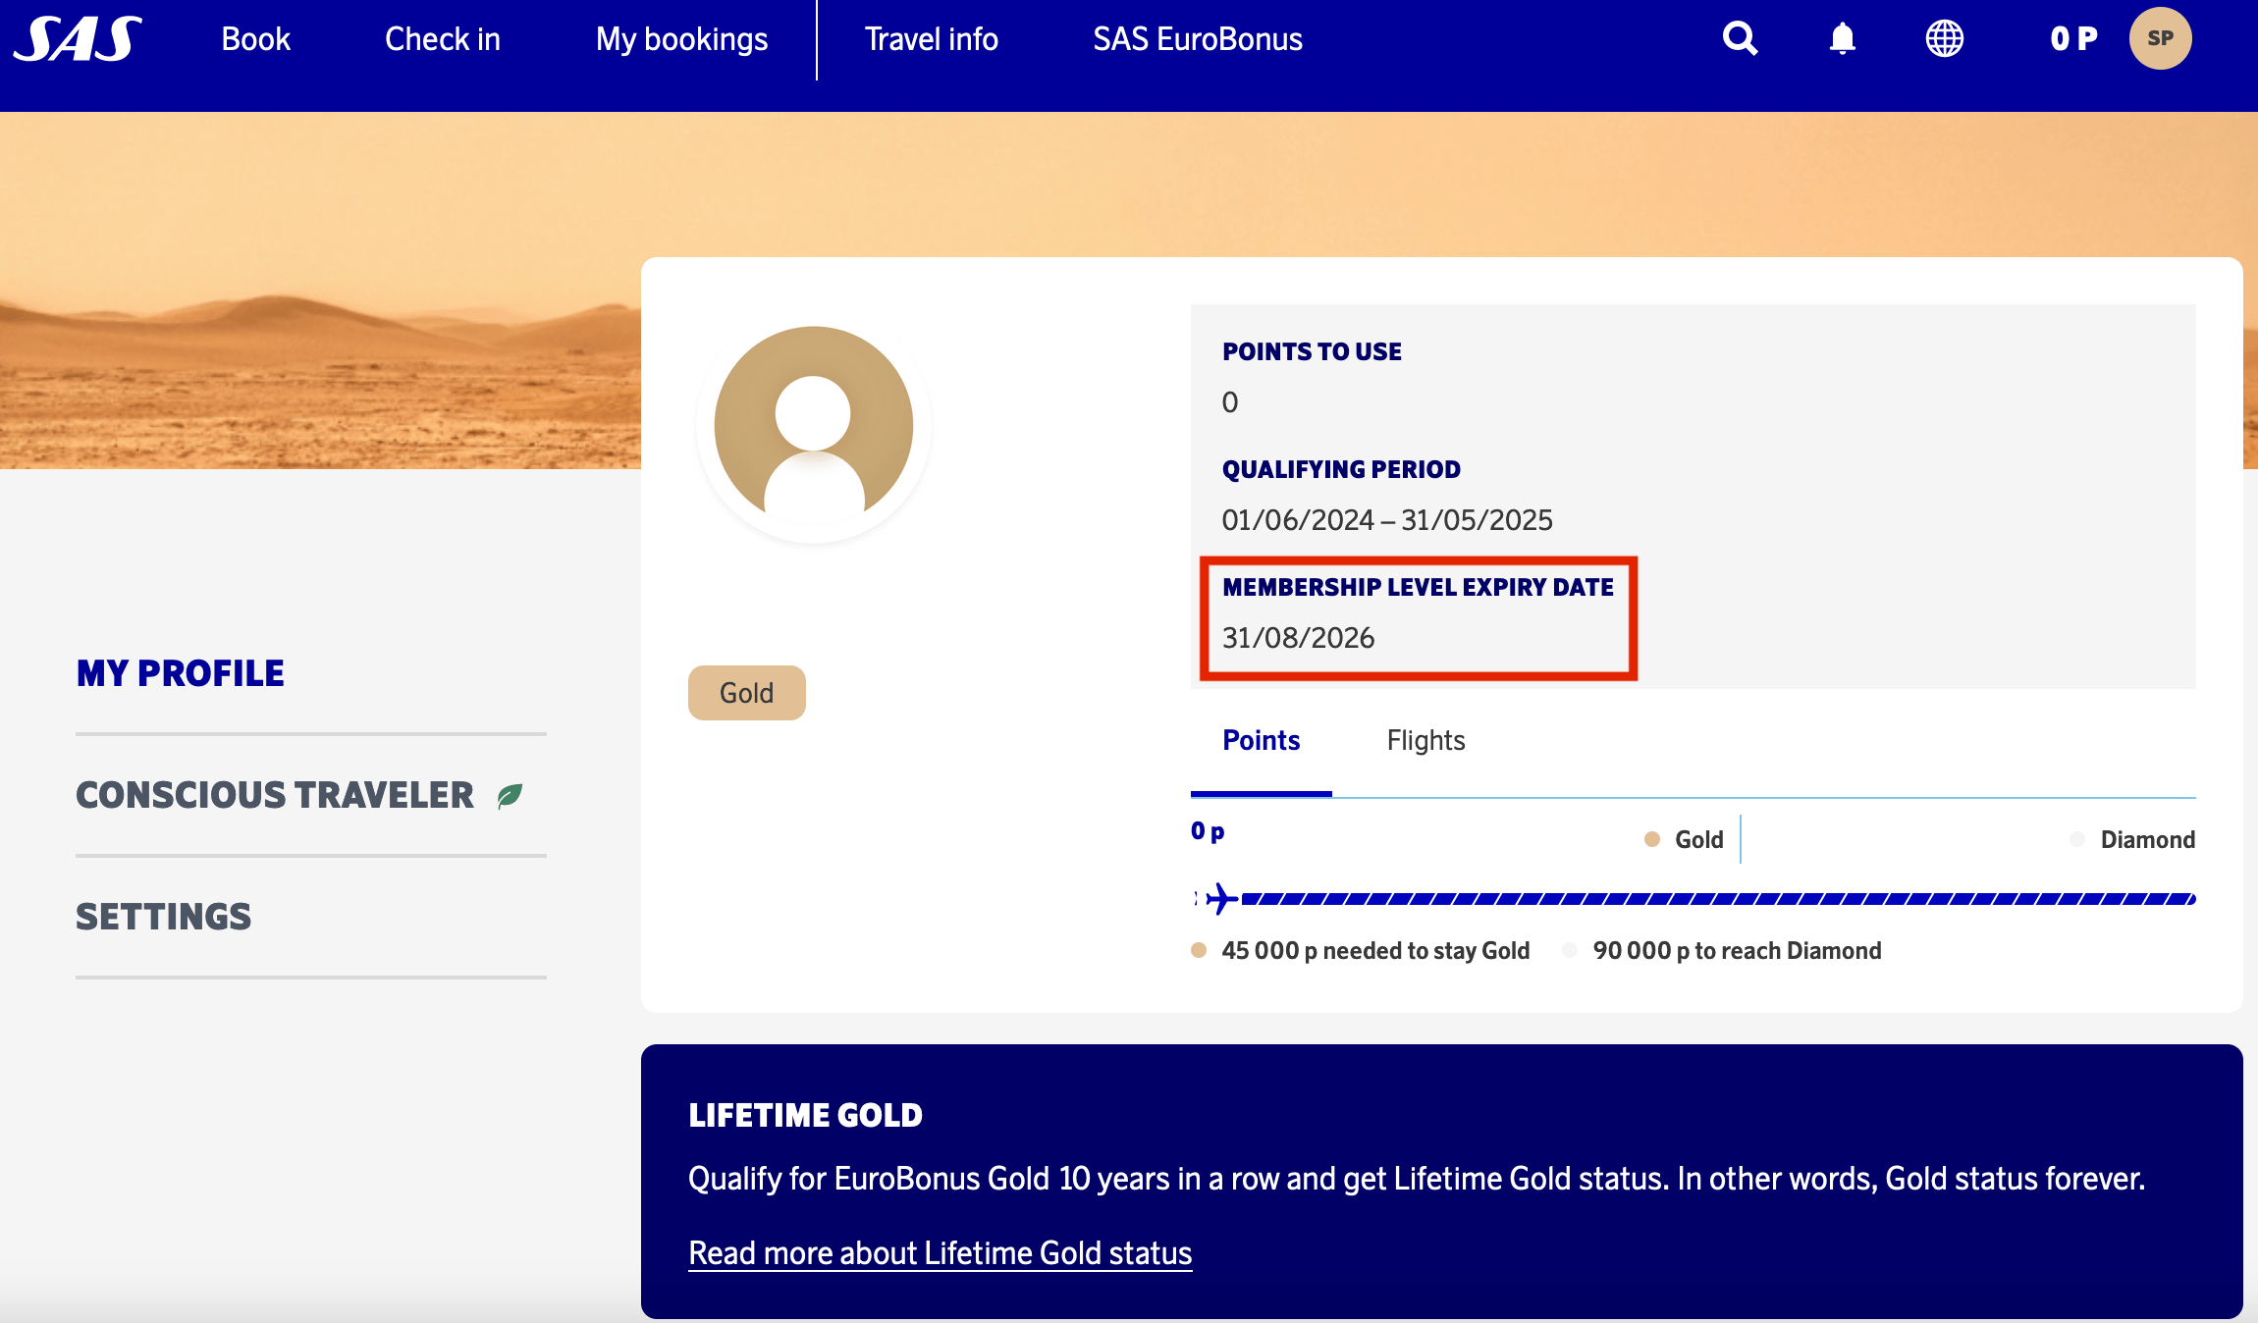Open My bookings
This screenshot has height=1323, width=2258.
(681, 38)
